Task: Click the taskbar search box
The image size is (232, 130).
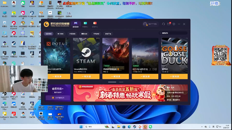Action: point(97,127)
